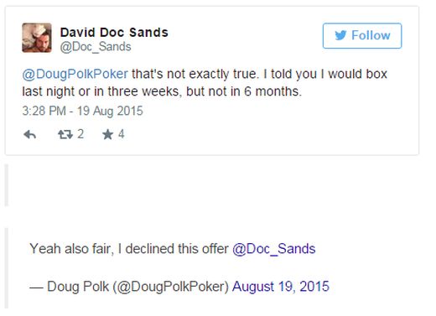Viewport: 436px width, 316px height.
Task: Click the word 'Follow' on the button
Action: pyautogui.click(x=371, y=35)
